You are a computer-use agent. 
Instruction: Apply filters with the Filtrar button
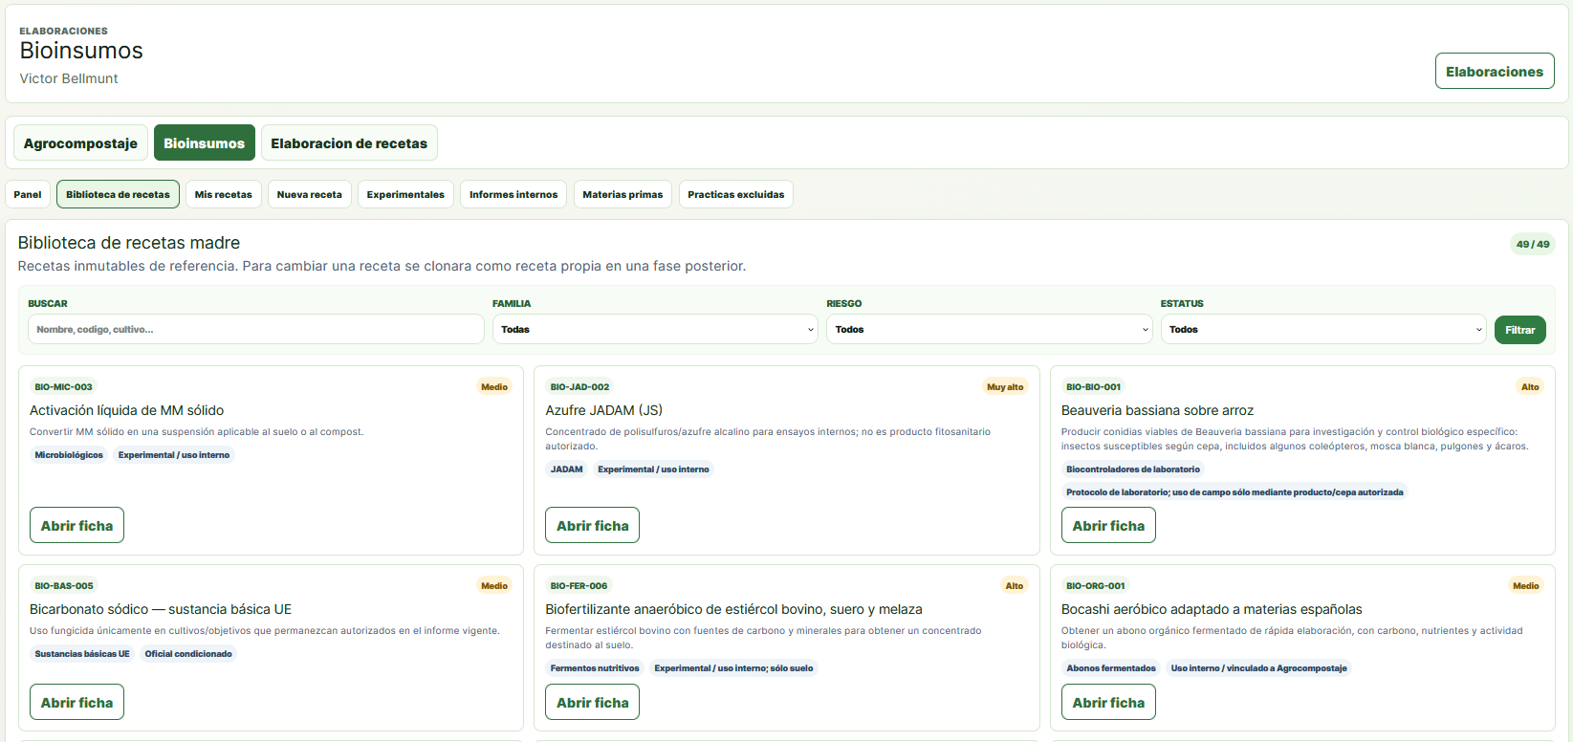(x=1519, y=329)
